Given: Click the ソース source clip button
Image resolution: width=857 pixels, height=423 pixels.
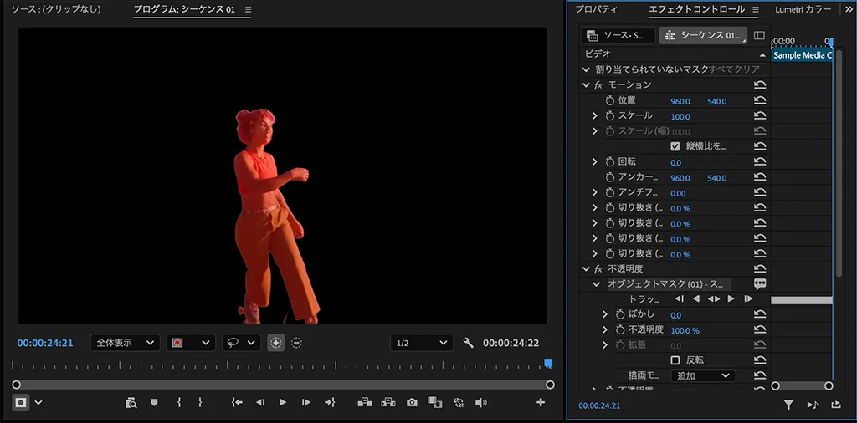Looking at the screenshot, I should coord(618,36).
